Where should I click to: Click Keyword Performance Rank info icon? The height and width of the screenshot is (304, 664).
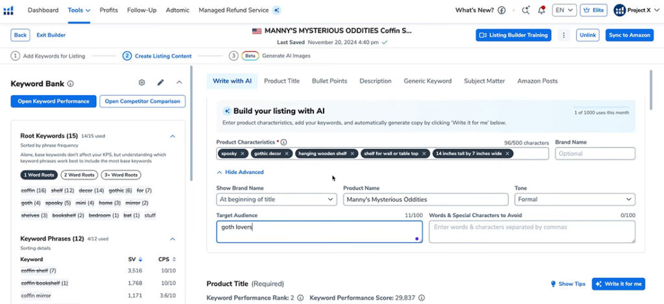pos(300,298)
